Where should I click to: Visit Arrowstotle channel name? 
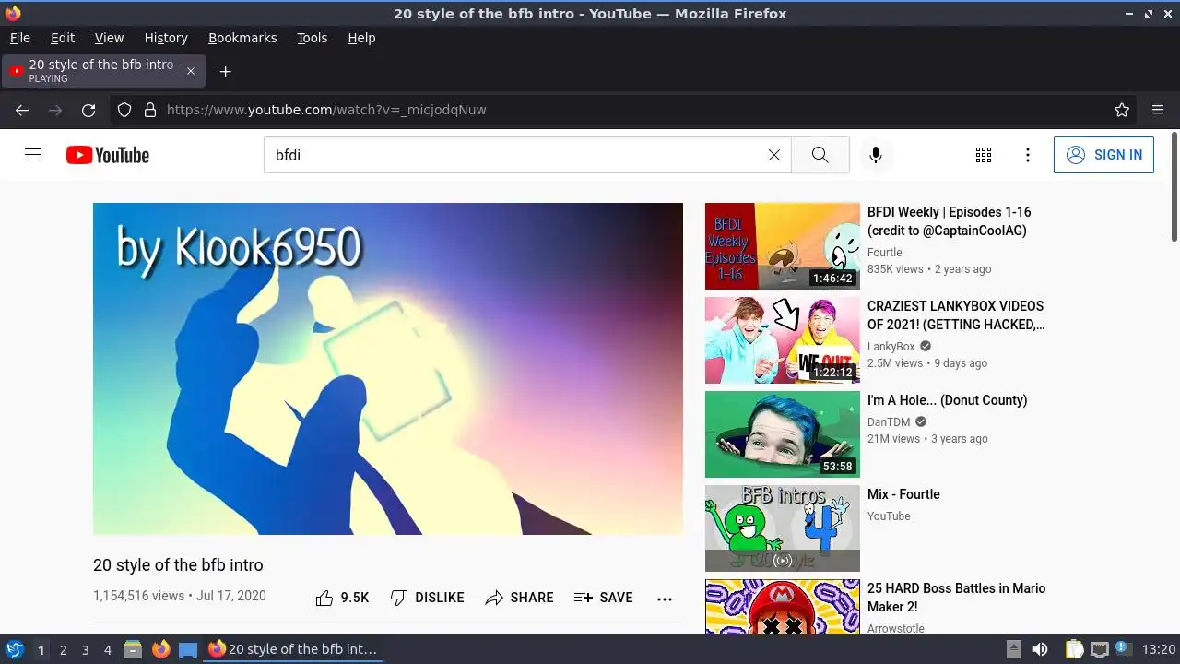[896, 629]
